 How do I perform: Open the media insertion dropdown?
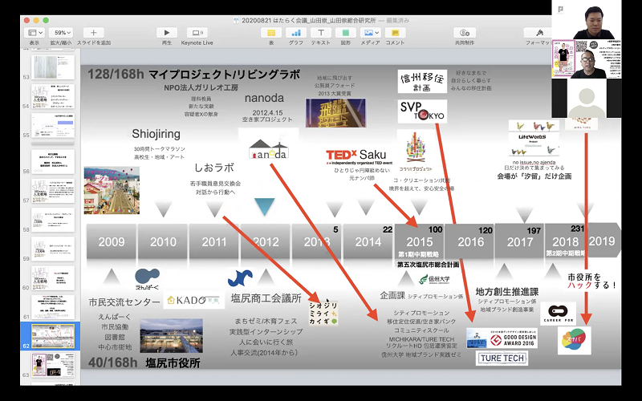pos(370,32)
